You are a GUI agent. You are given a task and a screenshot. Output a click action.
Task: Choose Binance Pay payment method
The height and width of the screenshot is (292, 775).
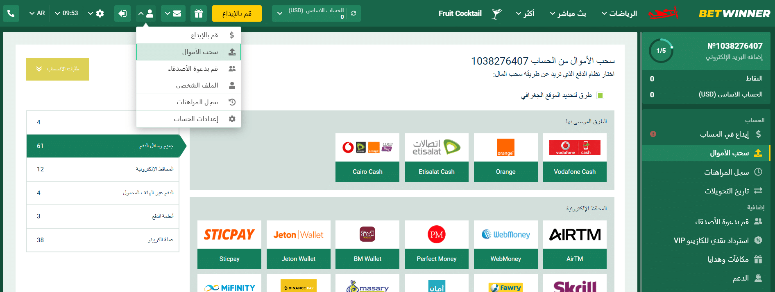point(299,283)
